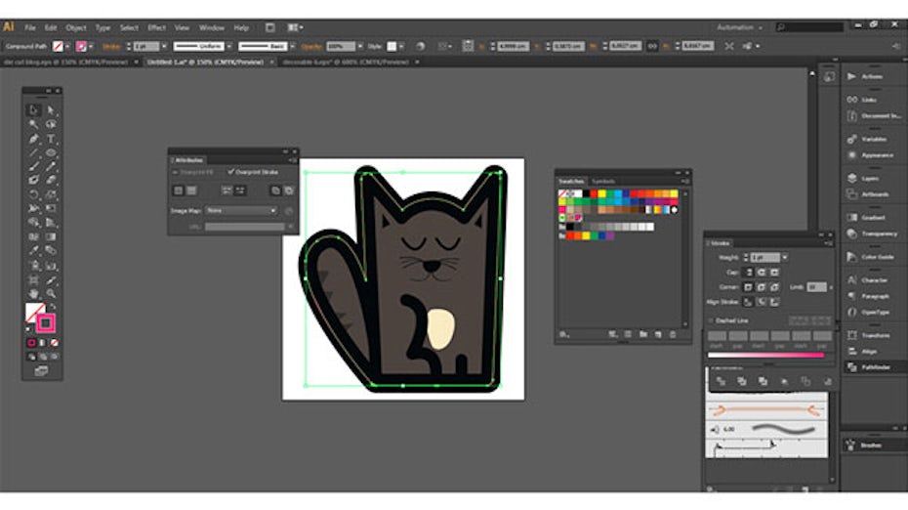The width and height of the screenshot is (908, 510).
Task: Open the Layers panel icon
Action: 851,178
